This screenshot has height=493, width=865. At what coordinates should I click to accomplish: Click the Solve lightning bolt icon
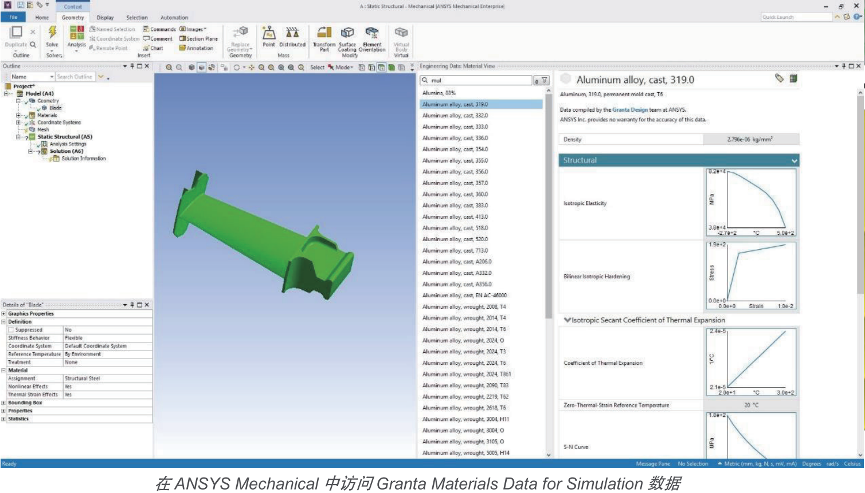click(x=52, y=33)
